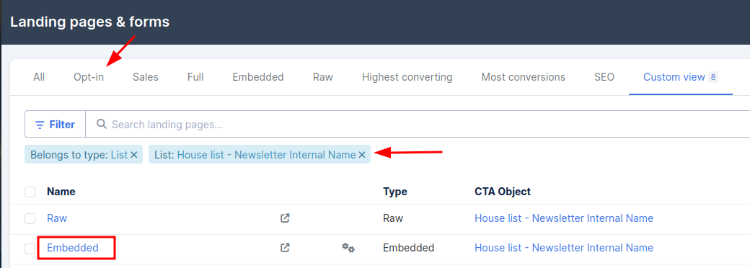The width and height of the screenshot is (750, 268).
Task: Remove the House list Newsletter filter chip
Action: [x=362, y=155]
